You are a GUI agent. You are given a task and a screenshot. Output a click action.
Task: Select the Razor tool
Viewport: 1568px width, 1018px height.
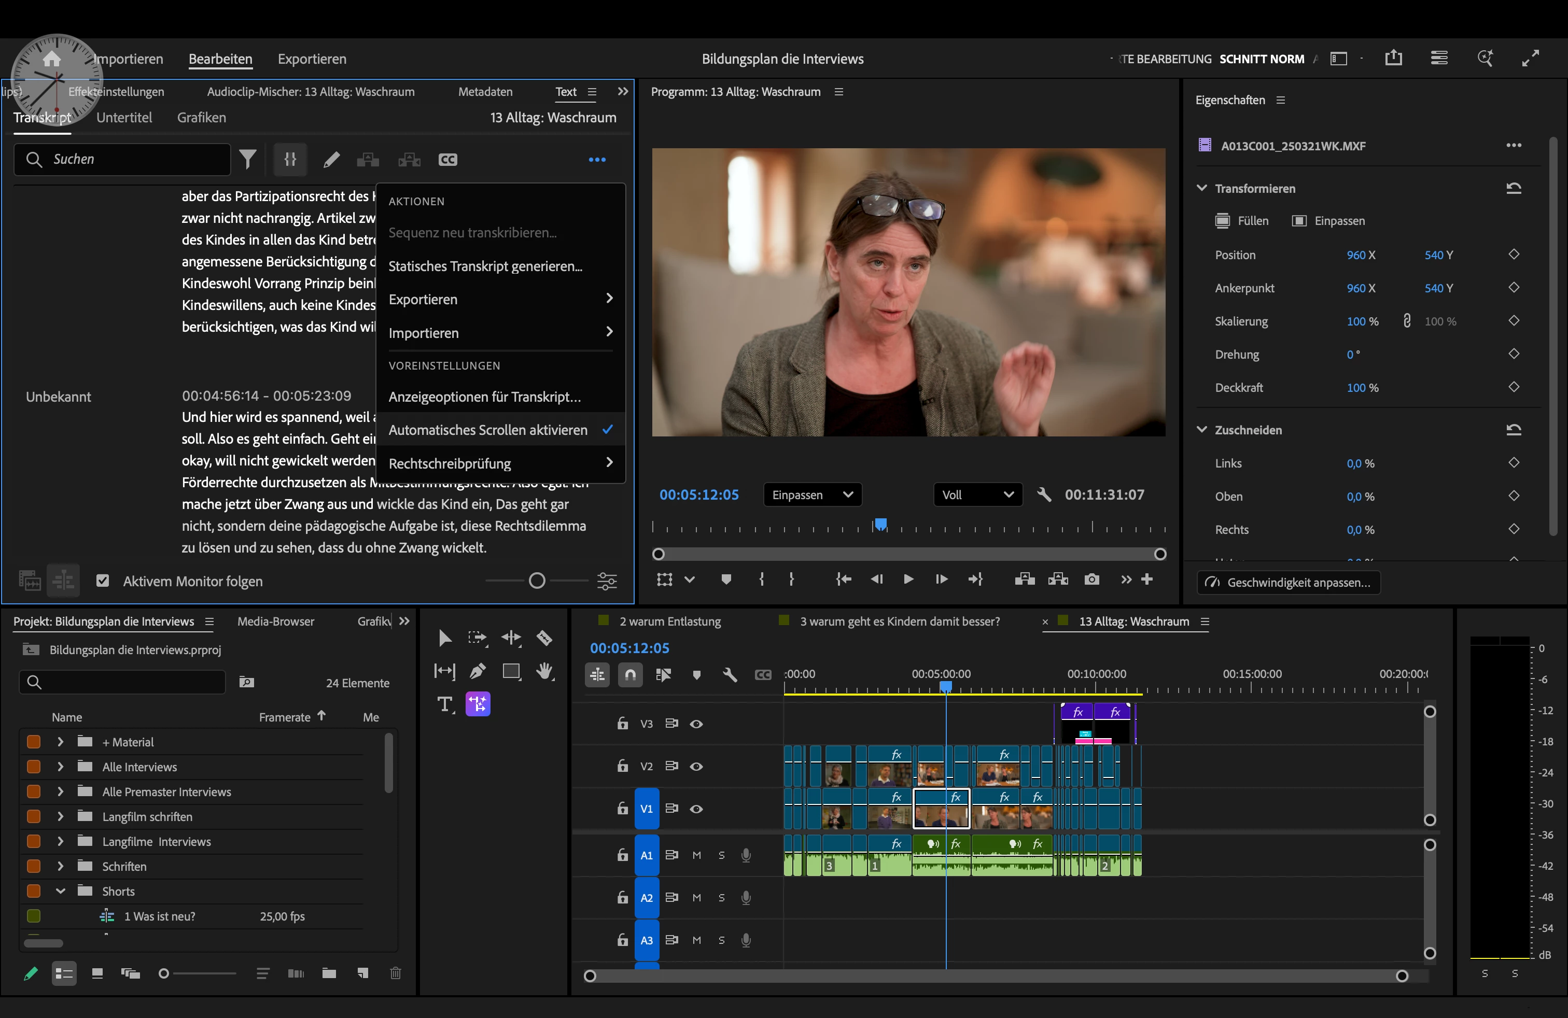[544, 638]
